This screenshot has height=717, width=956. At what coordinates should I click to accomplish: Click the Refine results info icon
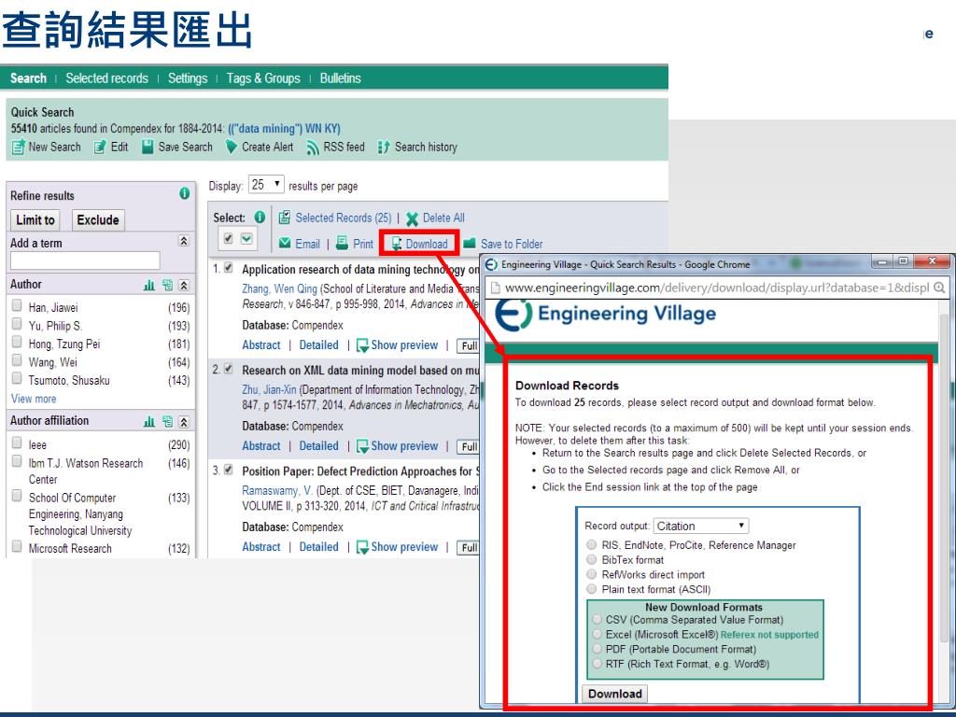[x=185, y=194]
